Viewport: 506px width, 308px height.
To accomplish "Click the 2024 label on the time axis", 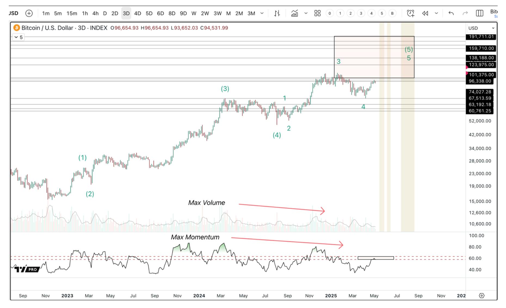I will tap(199, 296).
